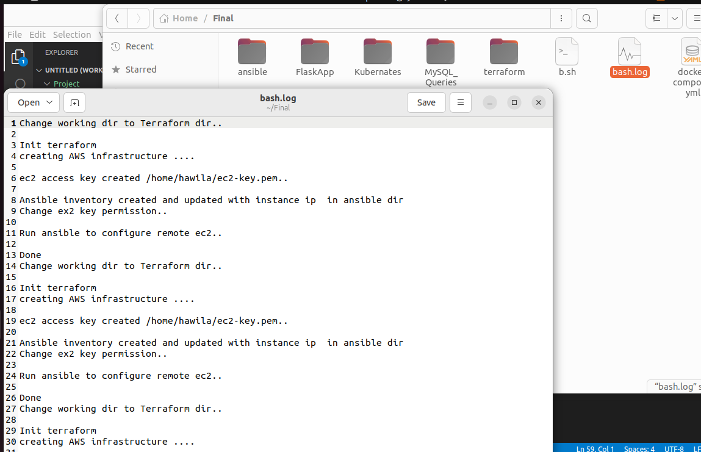
Task: Expand the Open recent files dropdown arrow
Action: (x=49, y=102)
